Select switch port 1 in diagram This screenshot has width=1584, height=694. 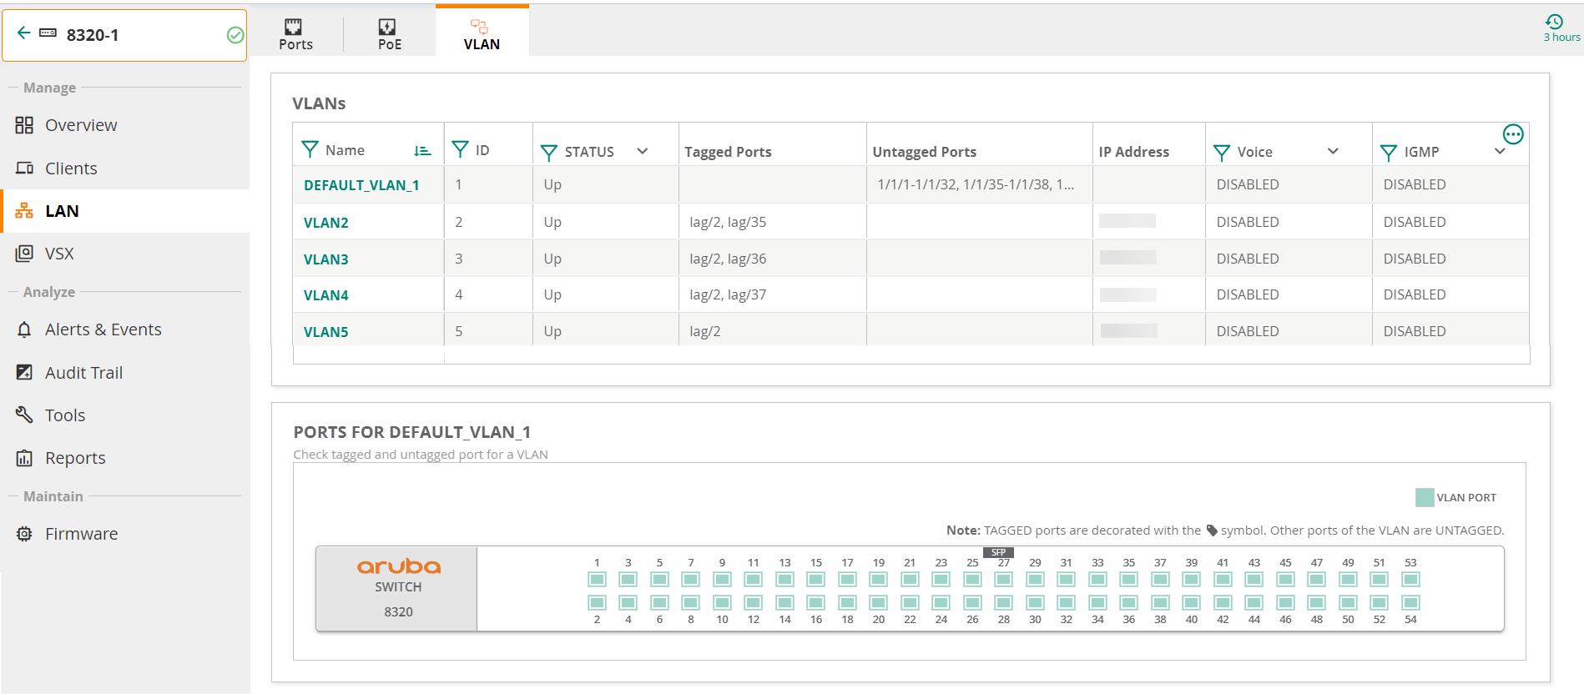[x=597, y=580]
